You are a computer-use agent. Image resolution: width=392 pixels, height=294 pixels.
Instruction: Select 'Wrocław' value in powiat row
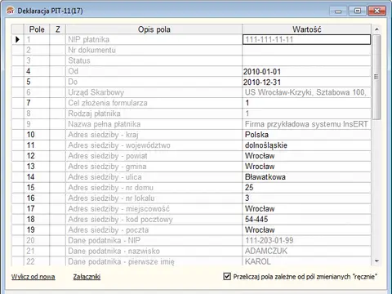point(306,156)
